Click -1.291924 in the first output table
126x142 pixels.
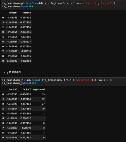[x=12, y=42]
